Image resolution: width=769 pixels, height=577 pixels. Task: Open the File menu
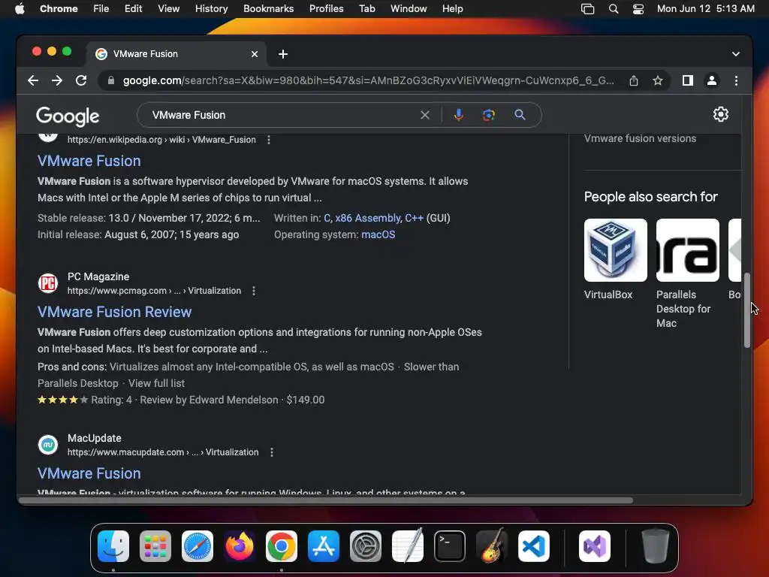(101, 9)
